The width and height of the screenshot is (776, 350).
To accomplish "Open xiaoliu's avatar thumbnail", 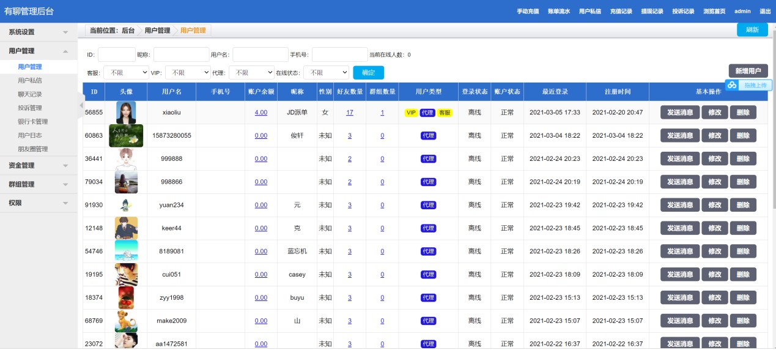I will (x=126, y=113).
